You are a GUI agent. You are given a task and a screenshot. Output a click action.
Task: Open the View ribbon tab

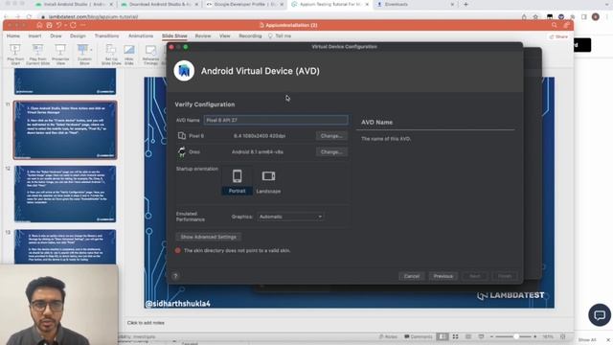coord(225,36)
